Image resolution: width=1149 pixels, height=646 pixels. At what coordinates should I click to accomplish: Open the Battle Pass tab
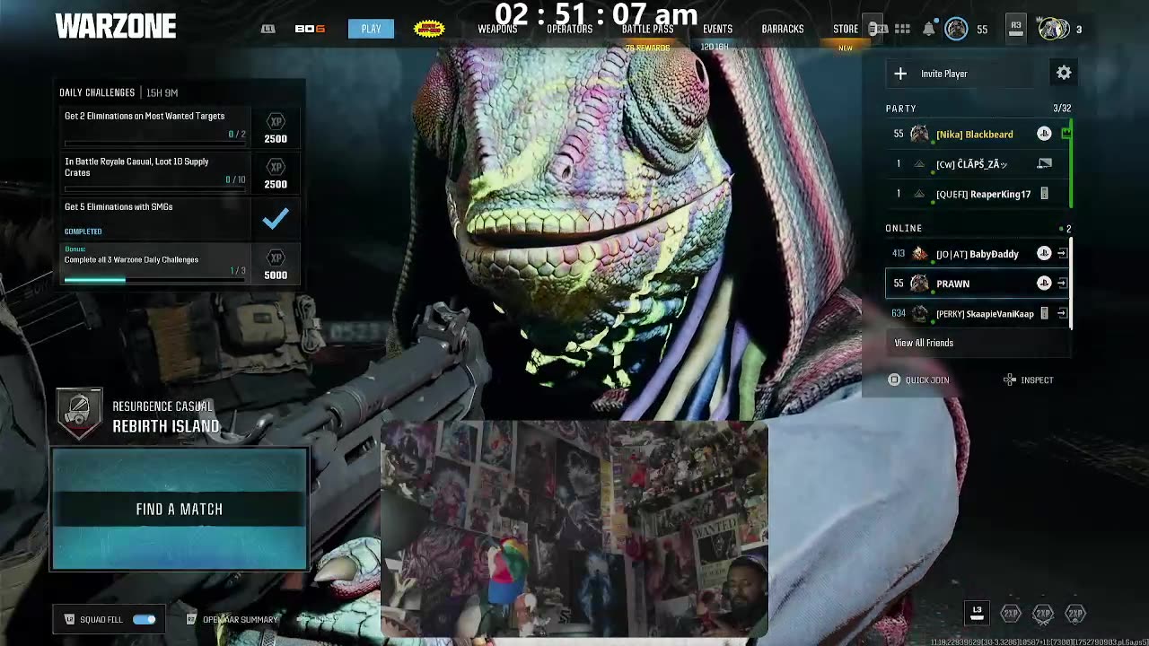click(647, 30)
